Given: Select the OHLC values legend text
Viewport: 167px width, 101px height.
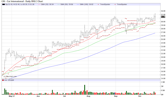Looking at the screenshot, I should tap(20, 4).
